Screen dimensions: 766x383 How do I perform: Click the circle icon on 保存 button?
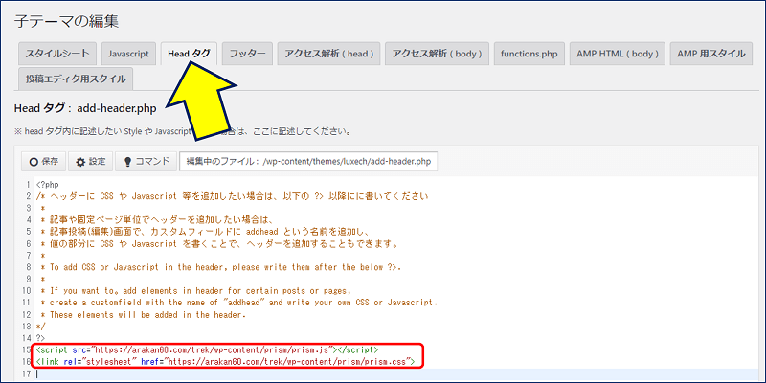click(x=34, y=162)
